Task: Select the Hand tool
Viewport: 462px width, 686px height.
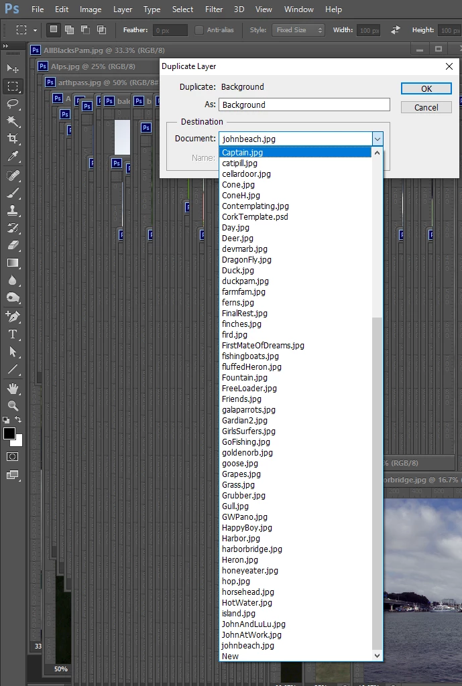Action: 13,389
